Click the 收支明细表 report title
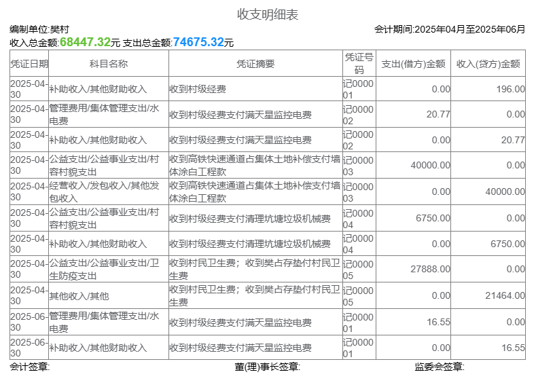 pos(268,14)
